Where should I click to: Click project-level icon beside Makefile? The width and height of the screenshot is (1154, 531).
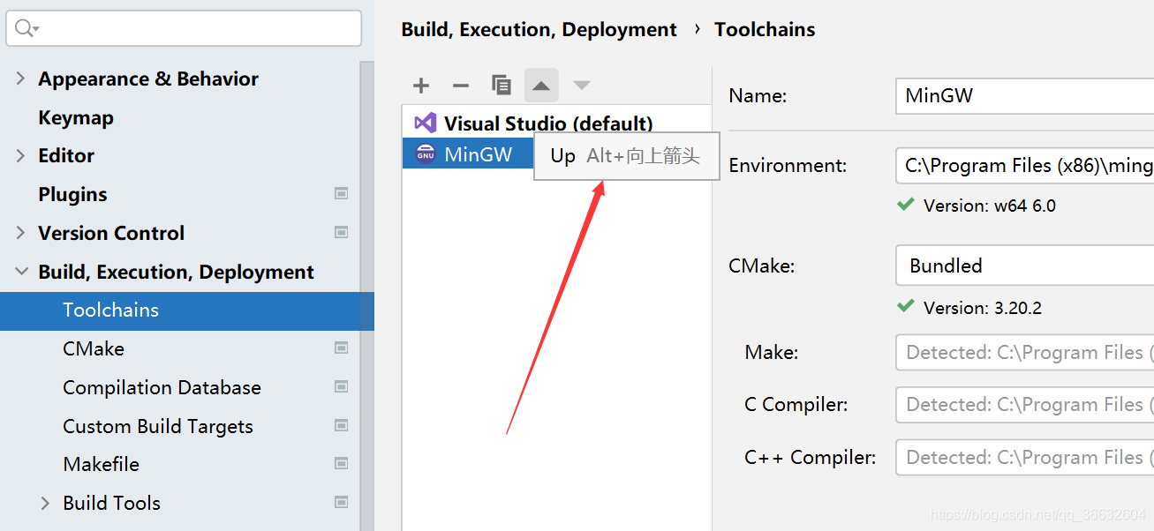click(342, 464)
